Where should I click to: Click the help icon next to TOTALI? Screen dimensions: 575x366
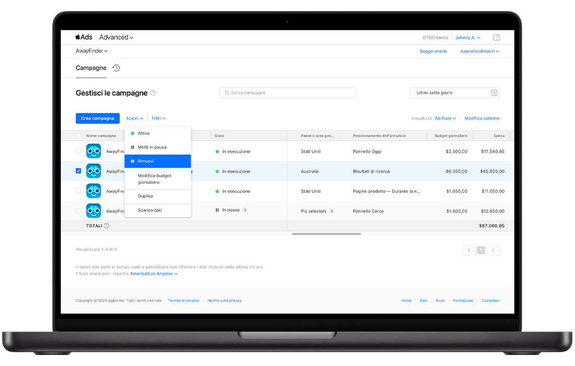point(107,226)
